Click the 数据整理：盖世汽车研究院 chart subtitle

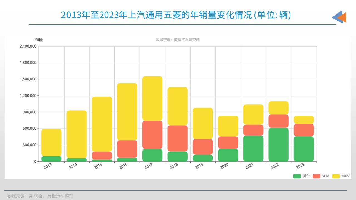177,40
